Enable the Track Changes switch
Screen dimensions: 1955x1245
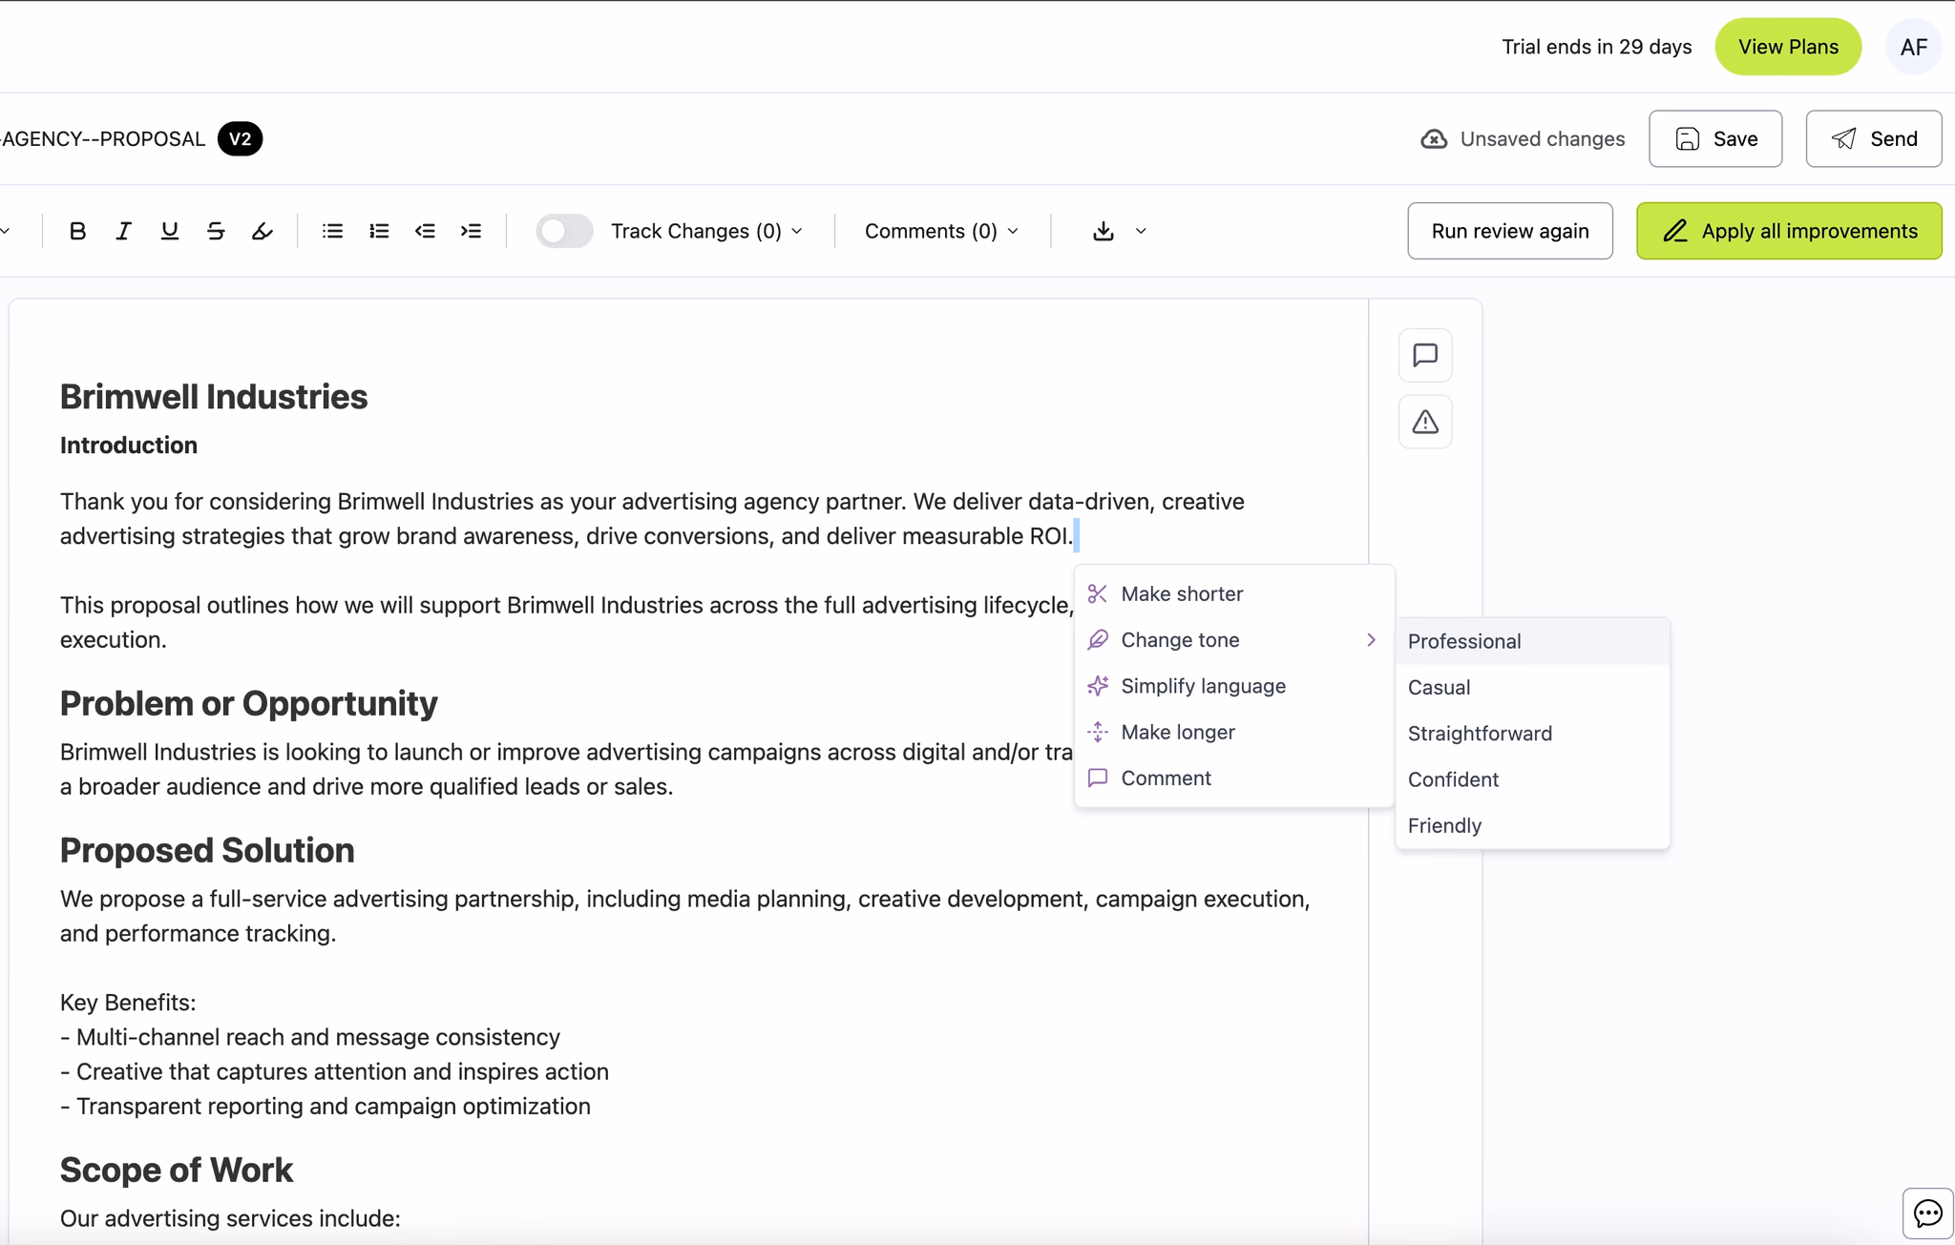[x=563, y=231]
